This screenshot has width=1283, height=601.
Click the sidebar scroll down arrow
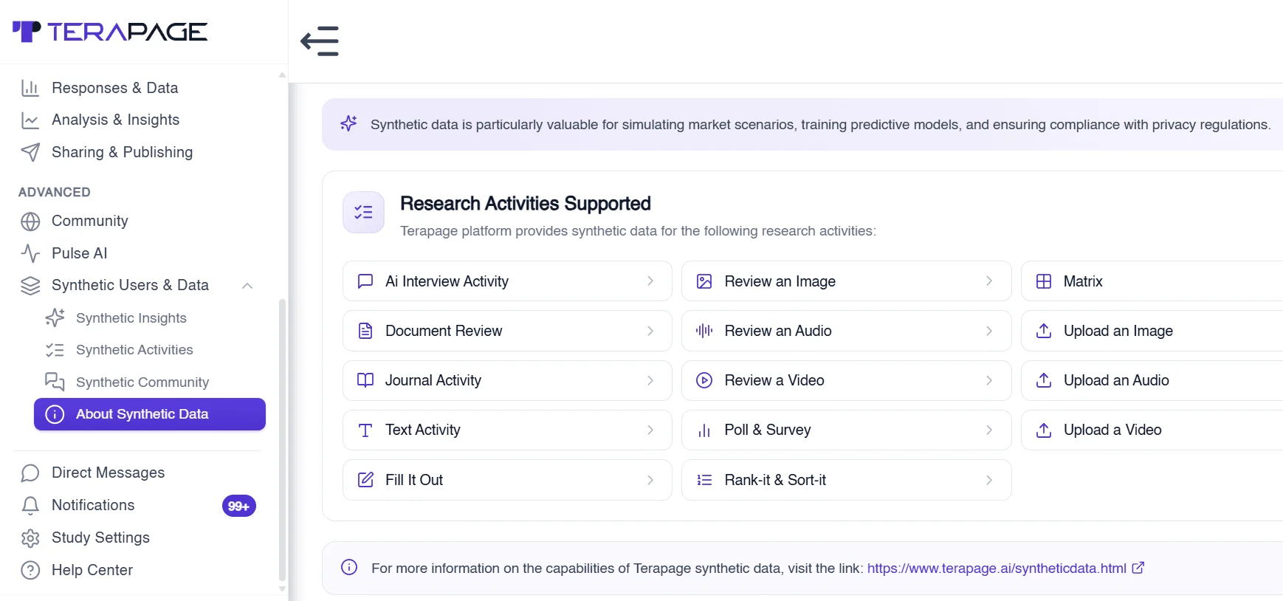(x=282, y=589)
